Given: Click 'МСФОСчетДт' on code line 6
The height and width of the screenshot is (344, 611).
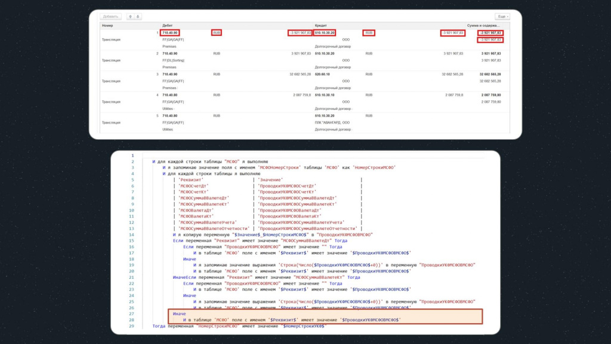Looking at the screenshot, I should click(193, 186).
